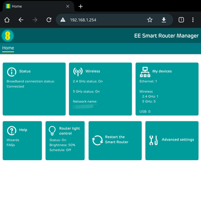Click the EE favicon on the tab
201x218 pixels.
tap(8, 6)
